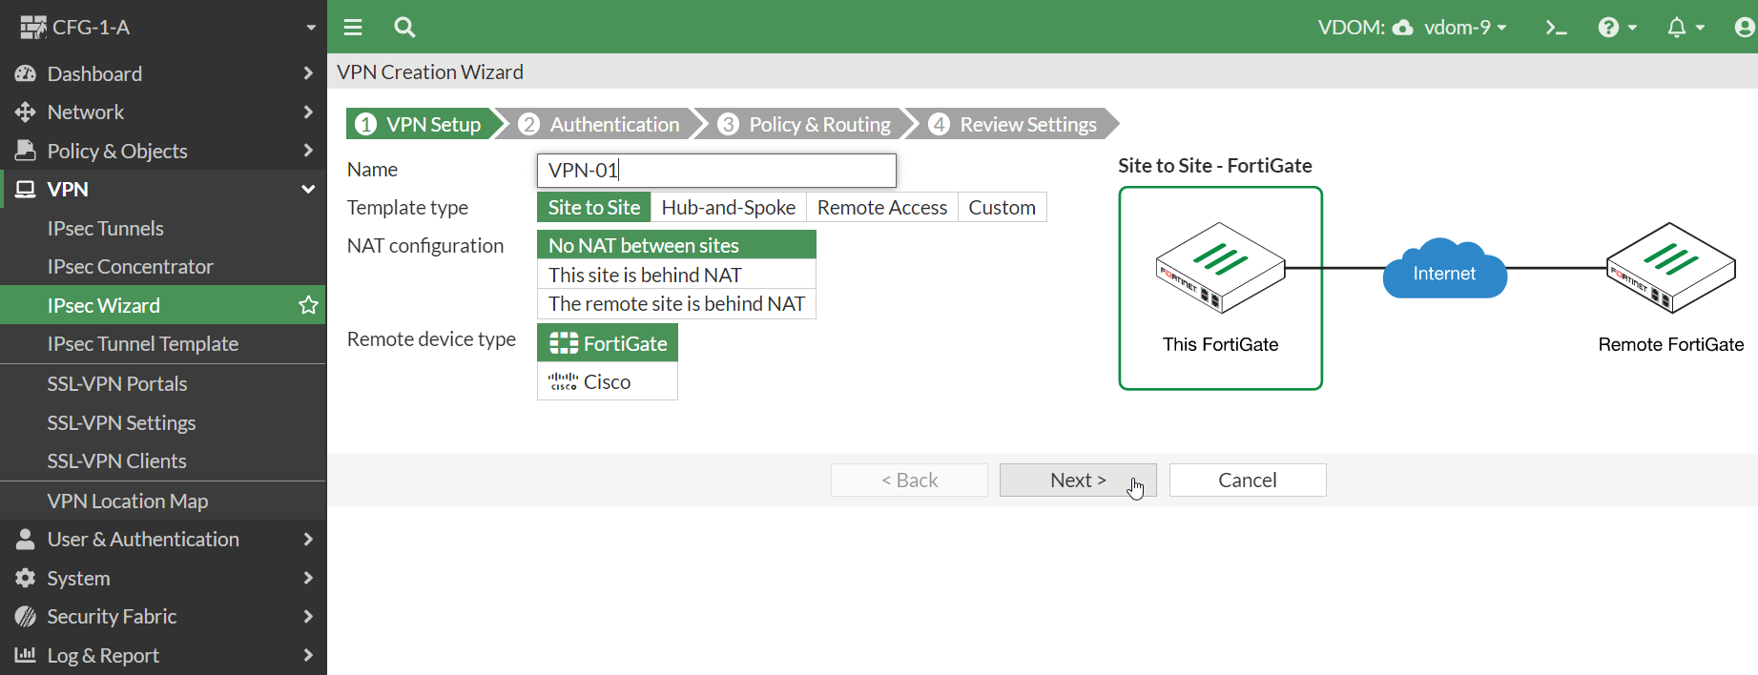Cancel the VPN Creation Wizard
The width and height of the screenshot is (1758, 675).
coord(1247,481)
